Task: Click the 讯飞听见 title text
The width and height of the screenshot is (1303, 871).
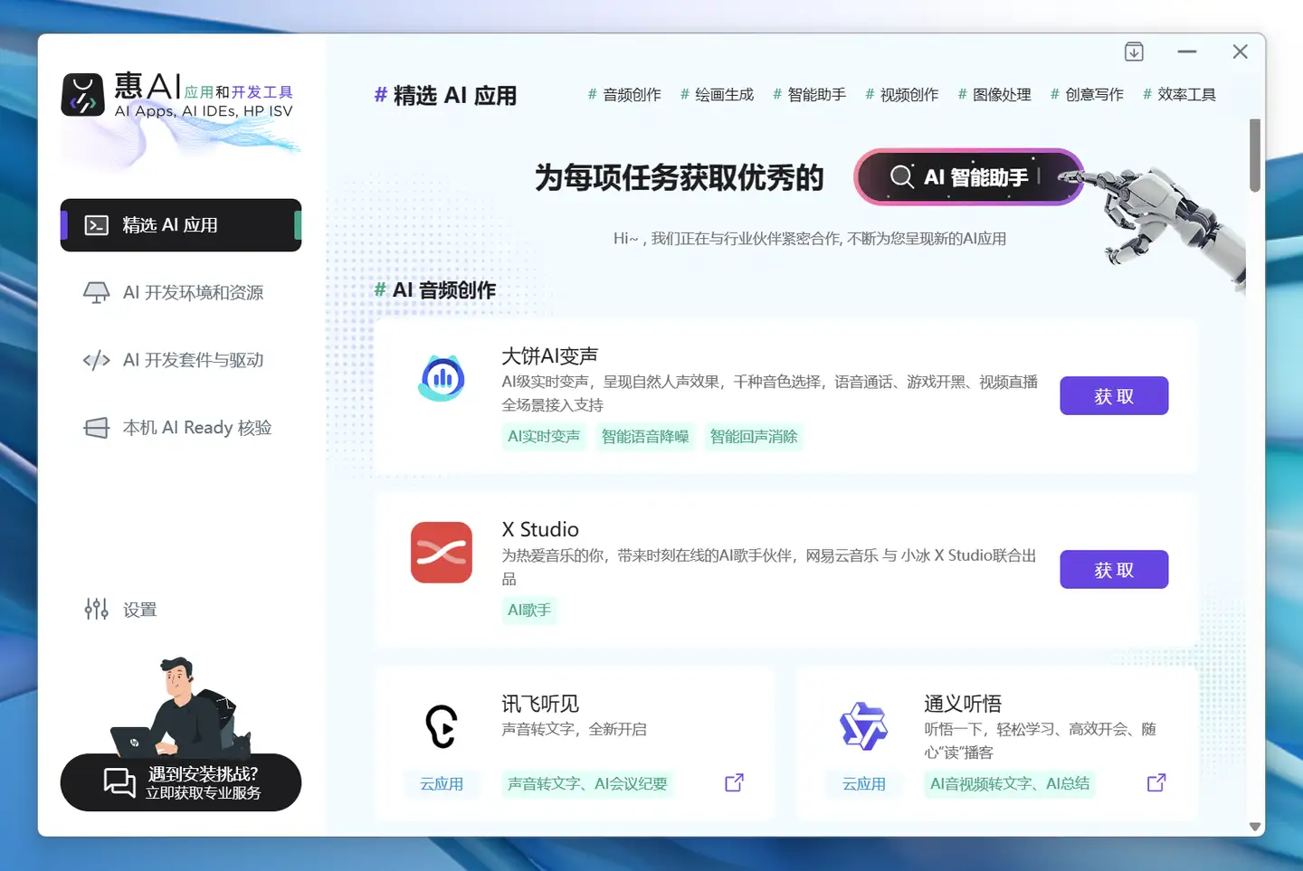Action: [x=540, y=704]
